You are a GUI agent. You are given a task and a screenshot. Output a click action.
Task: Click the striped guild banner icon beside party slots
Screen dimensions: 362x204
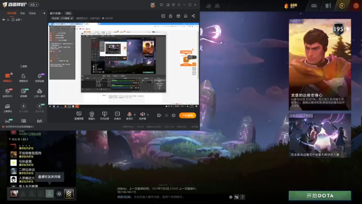tap(69, 194)
